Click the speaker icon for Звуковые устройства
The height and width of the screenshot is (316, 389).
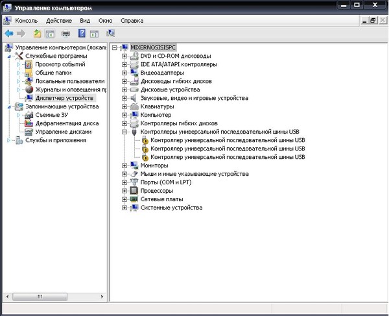click(134, 98)
